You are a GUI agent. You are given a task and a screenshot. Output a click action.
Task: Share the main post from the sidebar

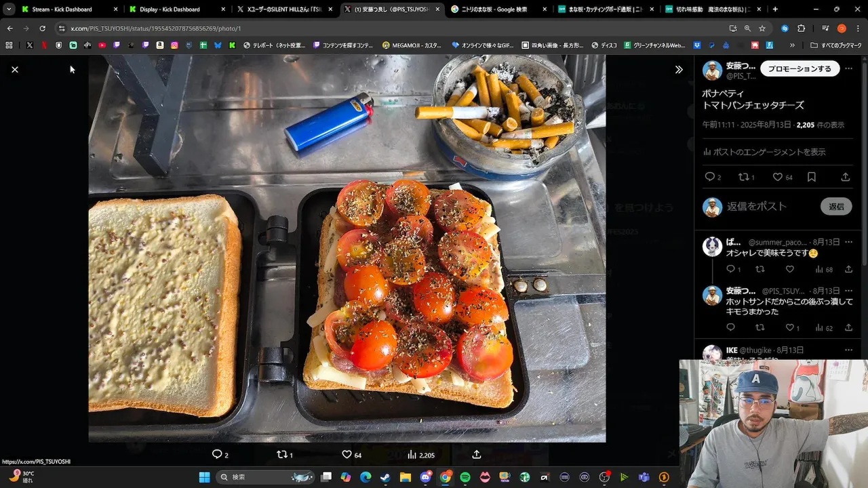[x=846, y=177]
